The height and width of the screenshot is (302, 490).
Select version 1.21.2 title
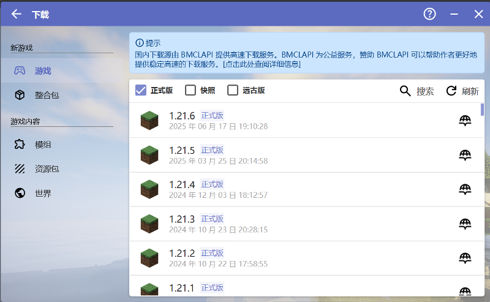(182, 253)
